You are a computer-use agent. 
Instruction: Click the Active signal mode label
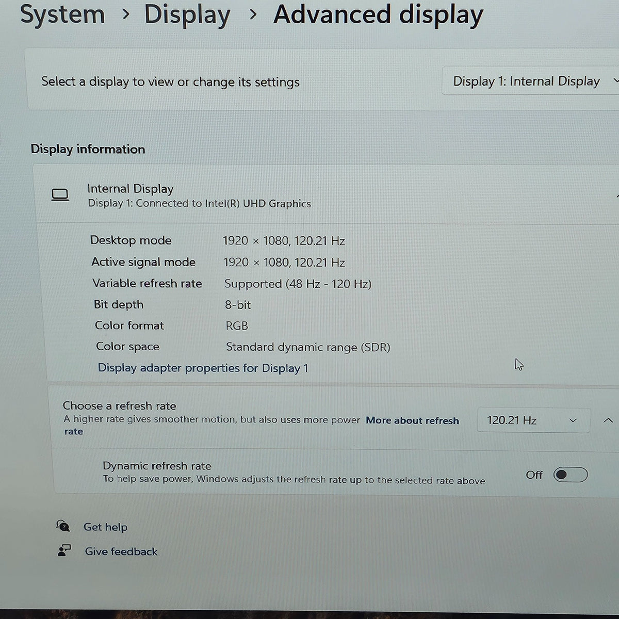[x=143, y=262]
